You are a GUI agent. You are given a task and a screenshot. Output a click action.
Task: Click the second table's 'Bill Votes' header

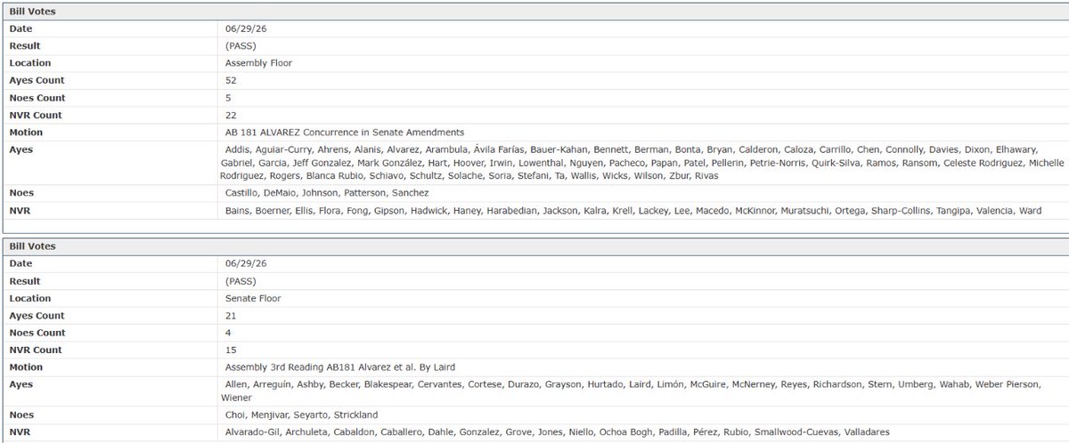coord(30,246)
